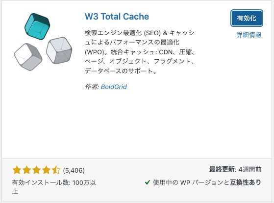Click the 互換性あり compatibility text
The height and width of the screenshot is (203, 274).
pos(246,182)
